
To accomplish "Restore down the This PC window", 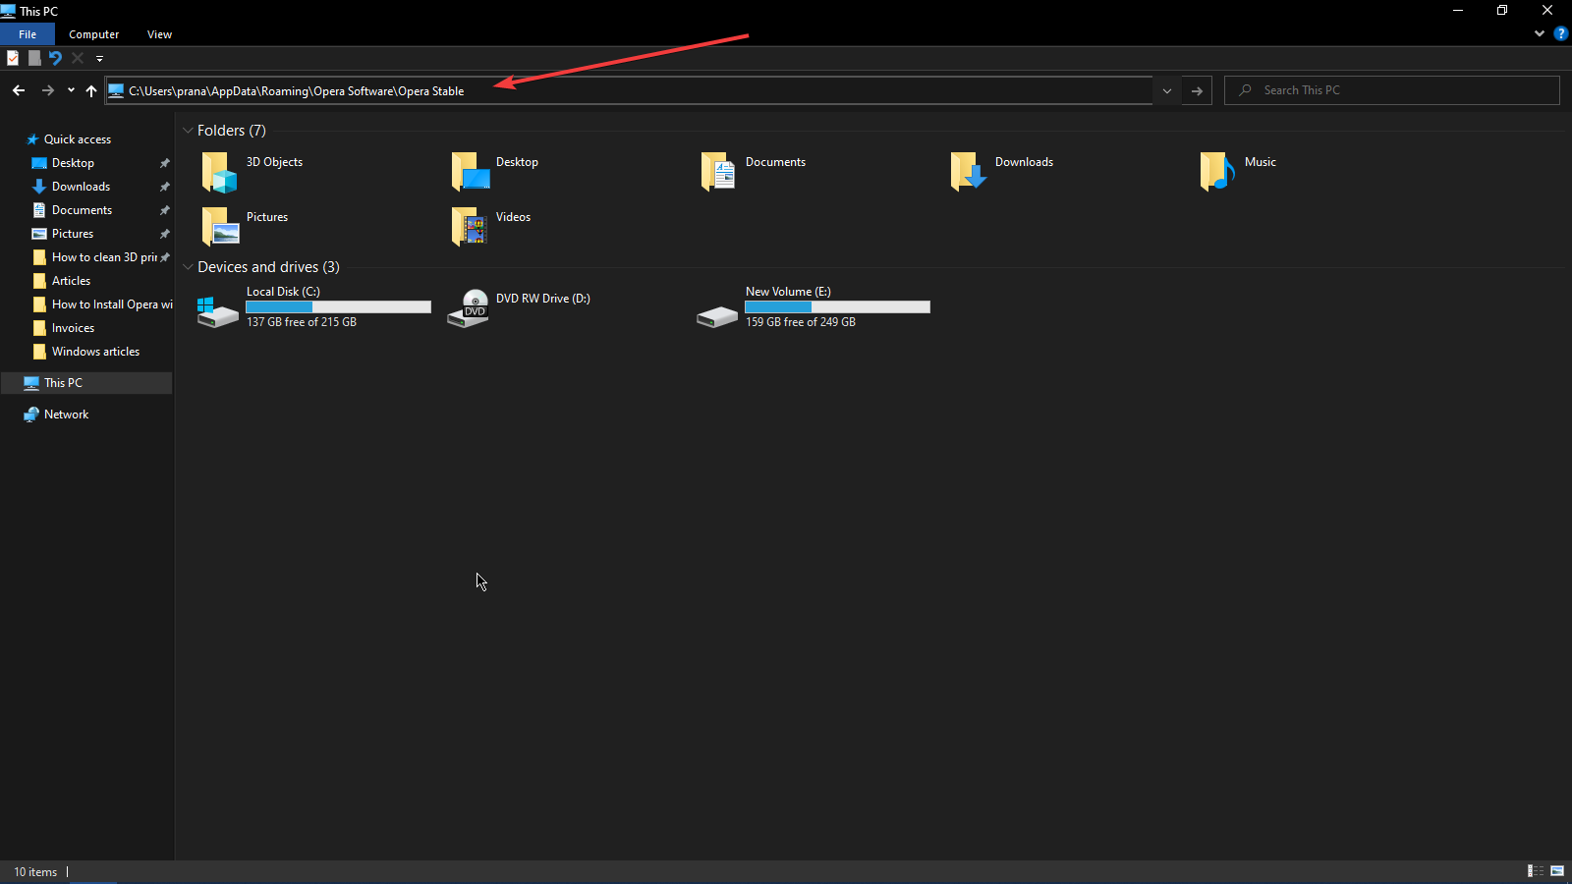I will pyautogui.click(x=1502, y=11).
